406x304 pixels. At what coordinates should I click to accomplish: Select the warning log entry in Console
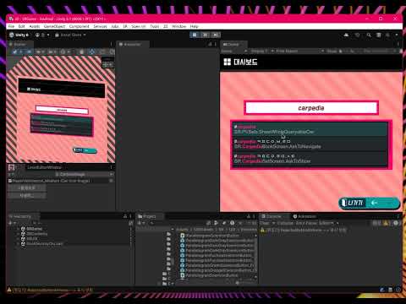(331, 230)
